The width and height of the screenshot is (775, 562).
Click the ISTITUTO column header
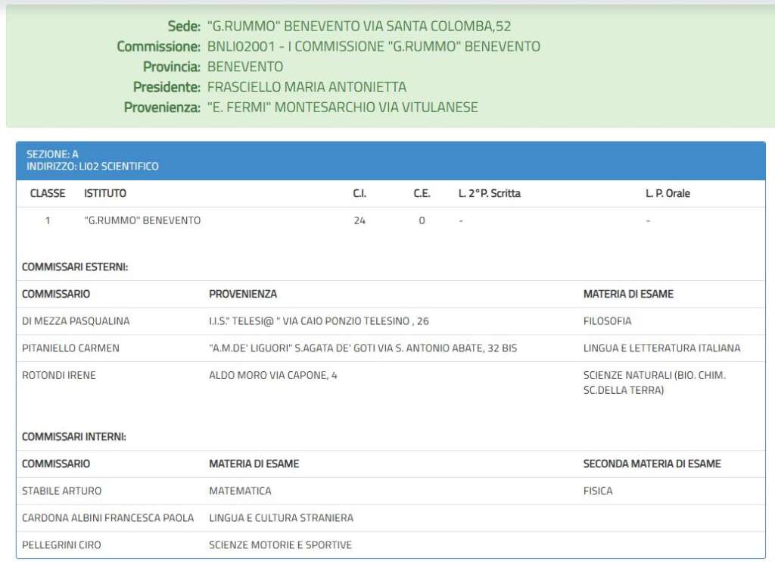click(x=104, y=193)
